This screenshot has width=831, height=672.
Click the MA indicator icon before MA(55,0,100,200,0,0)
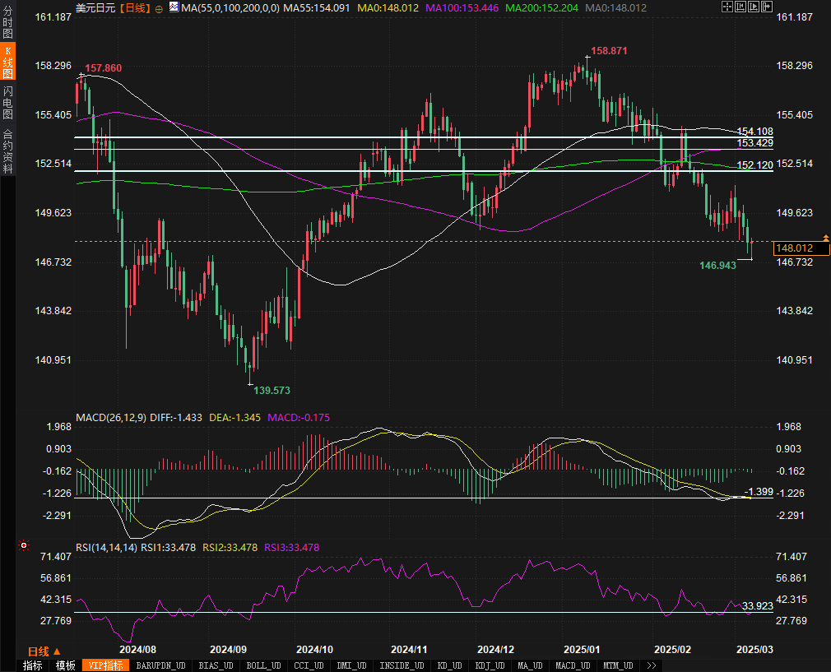(x=174, y=7)
